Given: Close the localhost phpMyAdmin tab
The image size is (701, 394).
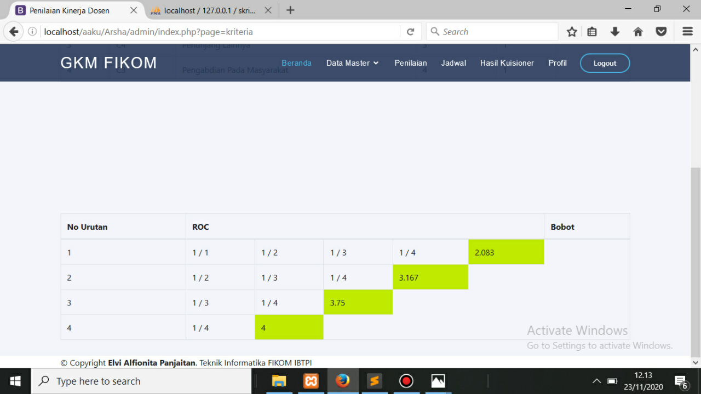Looking at the screenshot, I should click(x=268, y=10).
